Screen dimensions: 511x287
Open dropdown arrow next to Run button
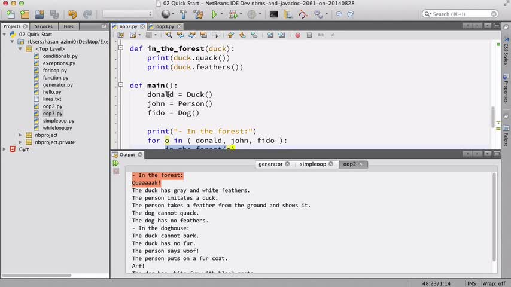point(221,14)
